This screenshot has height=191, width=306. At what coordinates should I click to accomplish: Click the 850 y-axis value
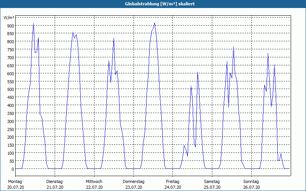click(x=10, y=34)
